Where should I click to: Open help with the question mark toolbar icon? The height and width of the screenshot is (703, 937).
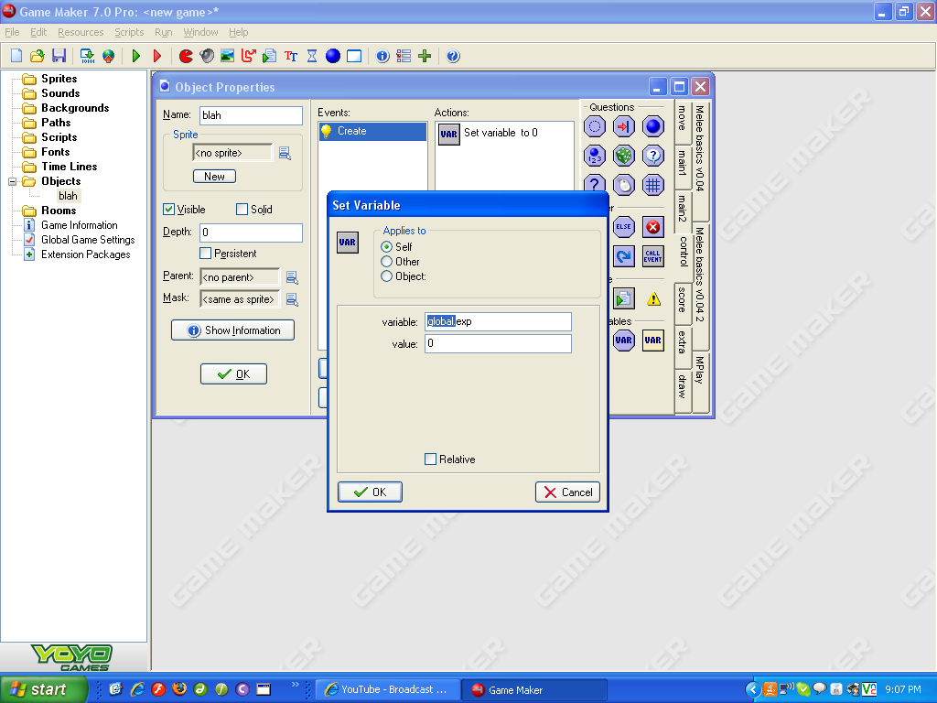click(x=453, y=56)
